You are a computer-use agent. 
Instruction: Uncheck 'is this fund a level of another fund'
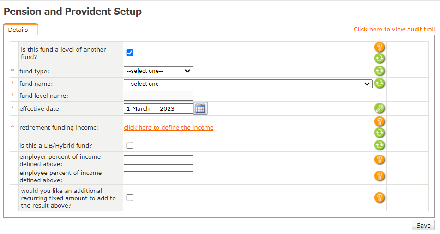130,53
